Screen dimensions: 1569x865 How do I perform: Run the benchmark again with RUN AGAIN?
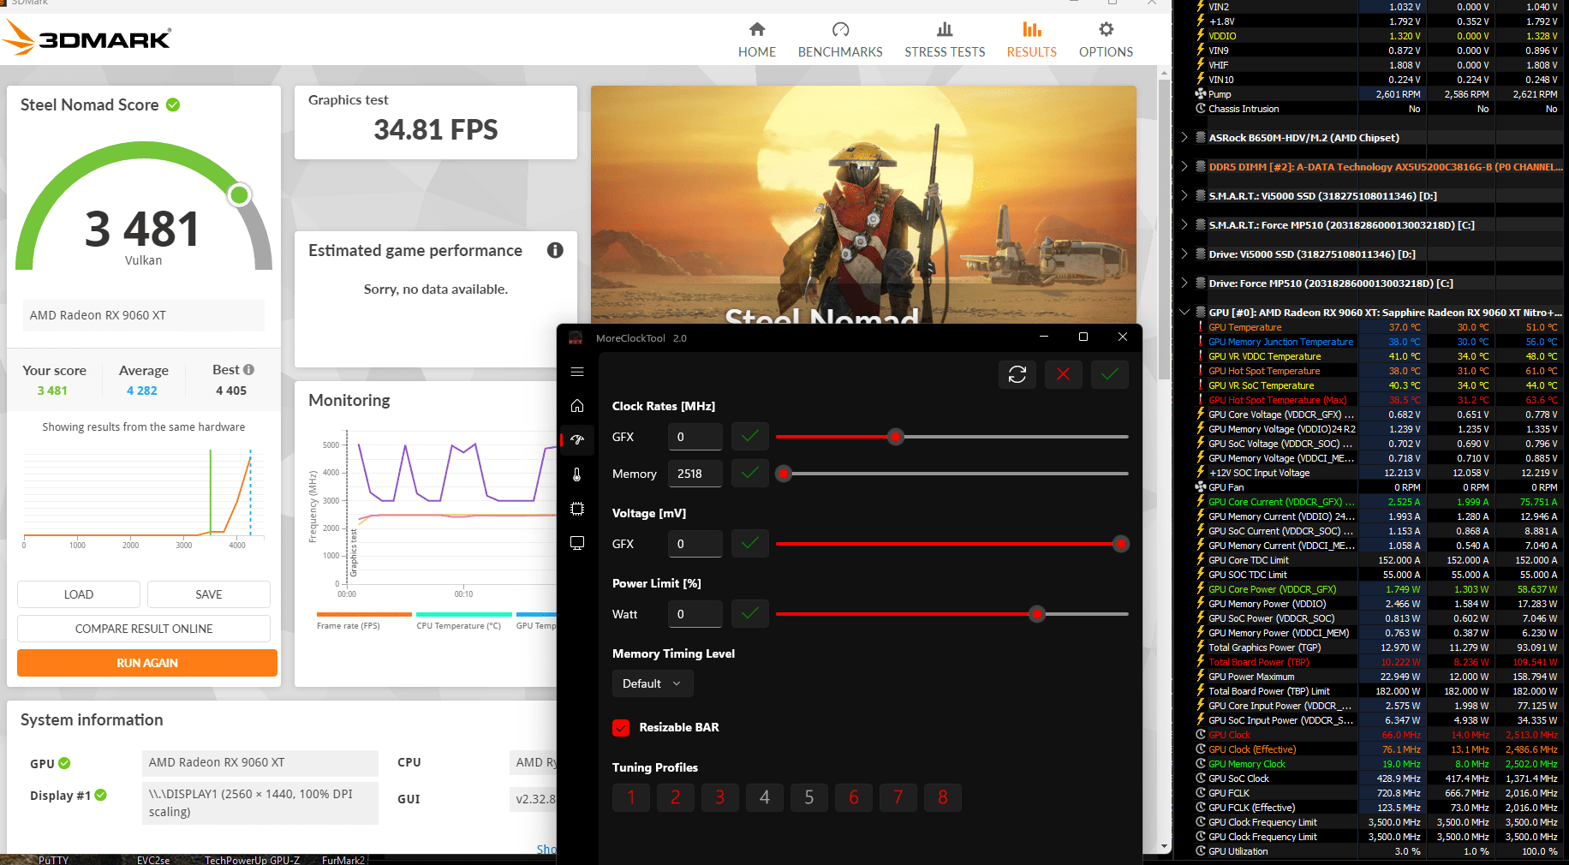(147, 663)
